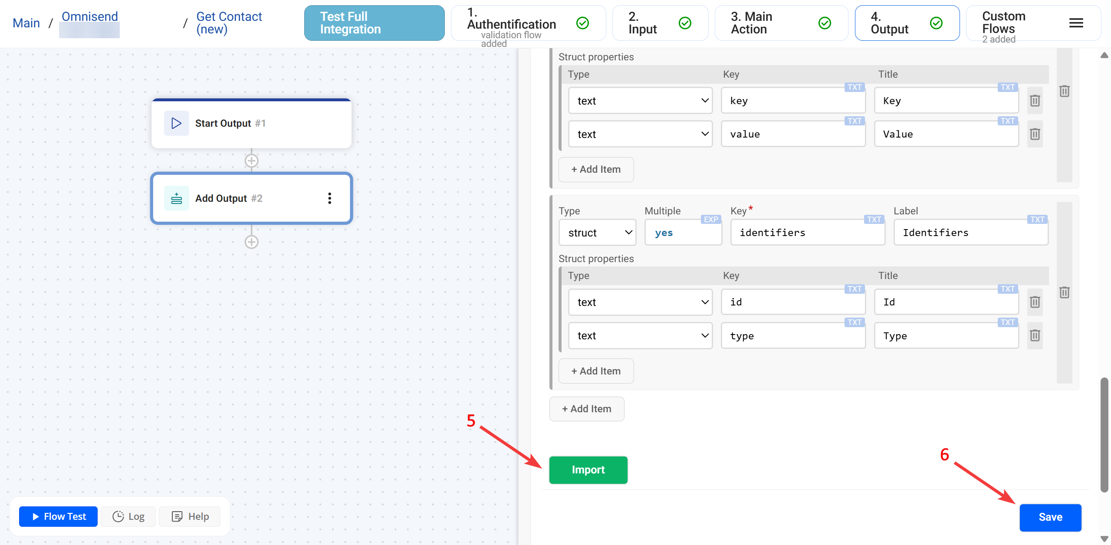Screen dimensions: 1111x545
Task: Delete the identifiers struct item
Action: 1064,292
